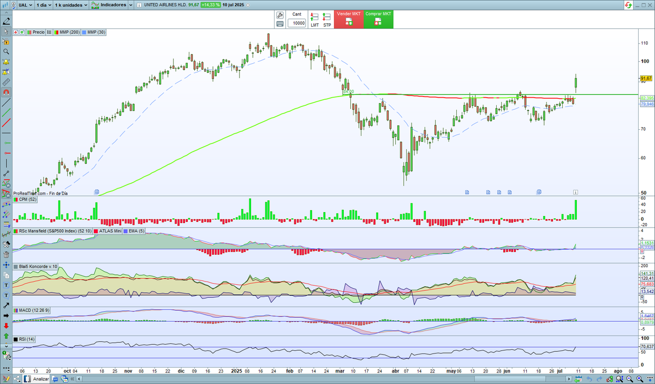Click the red down arrow panel button
The height and width of the screenshot is (384, 655).
point(16,32)
